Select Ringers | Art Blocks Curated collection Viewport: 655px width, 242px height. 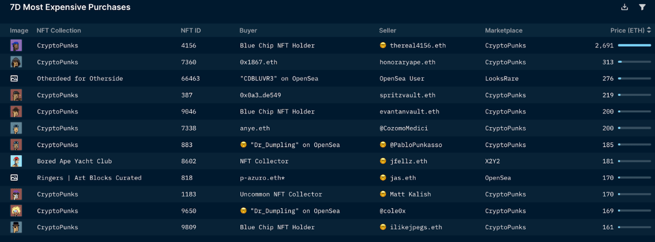click(89, 178)
